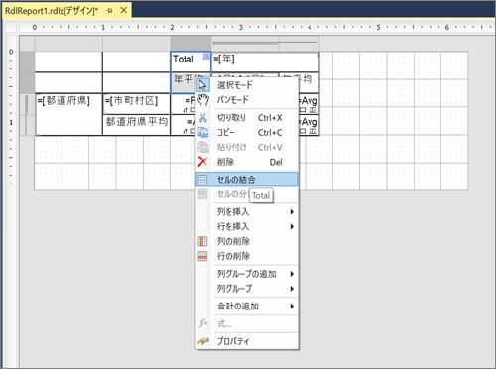
Task: Select コピー Ctrl+C menu entry
Action: tap(247, 132)
